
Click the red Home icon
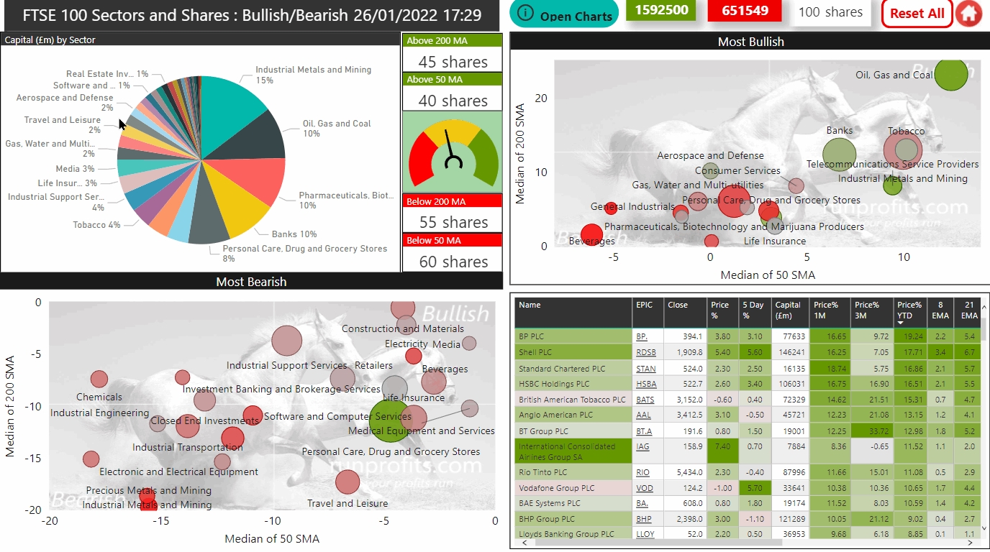[x=970, y=13]
